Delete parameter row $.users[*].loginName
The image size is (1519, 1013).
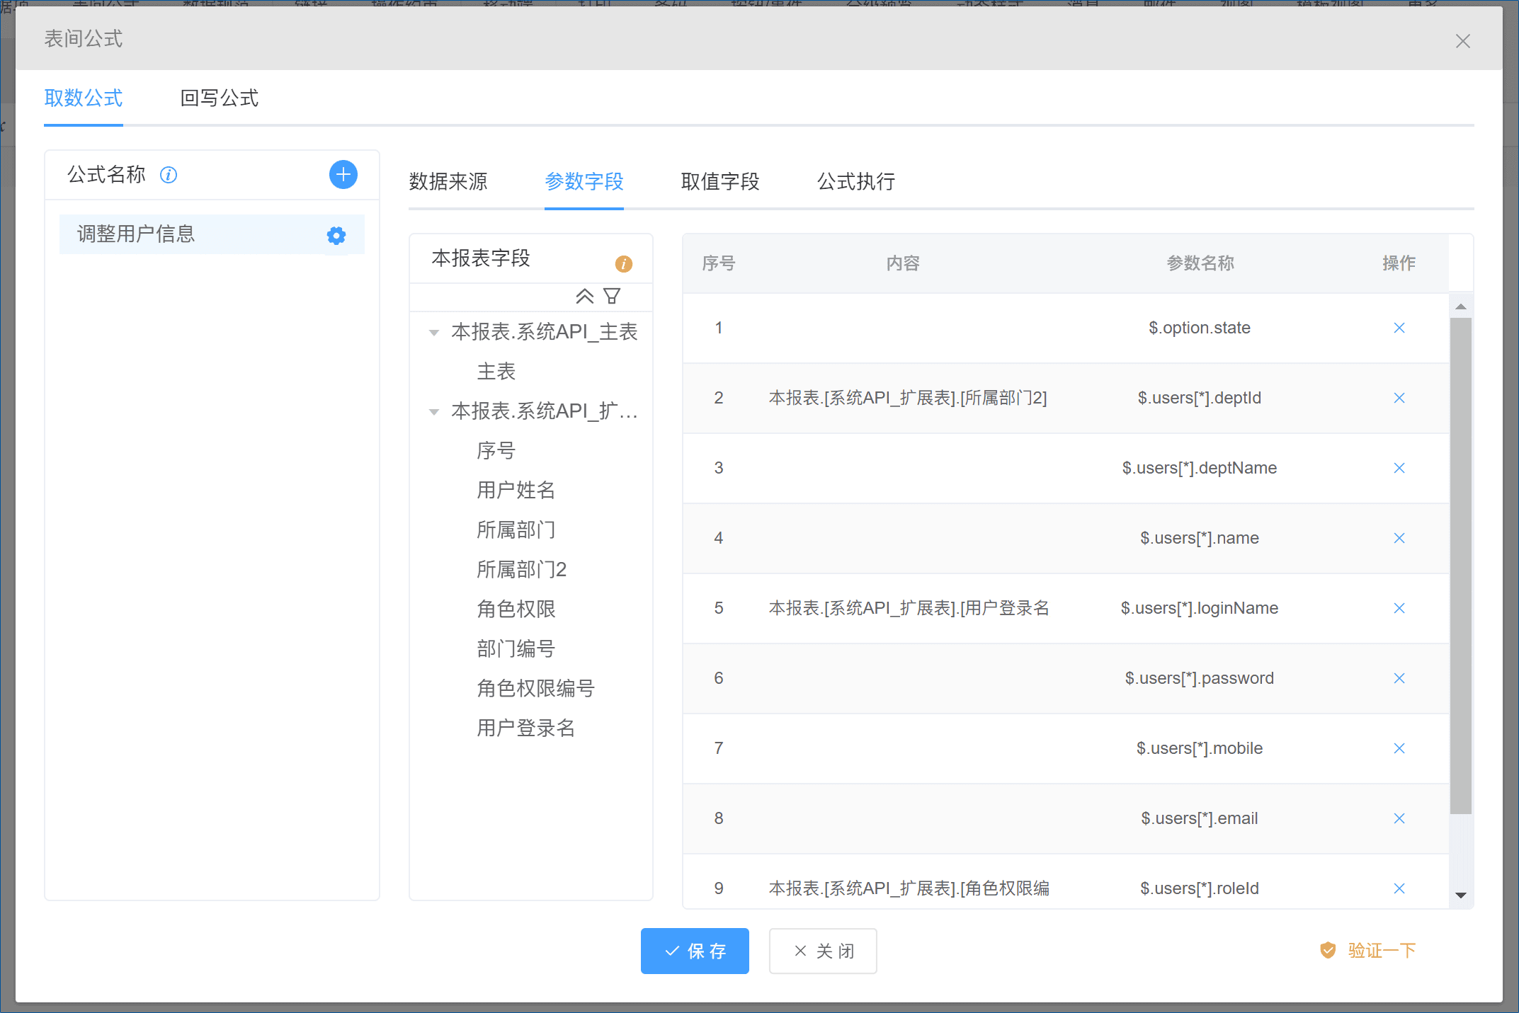[1399, 608]
